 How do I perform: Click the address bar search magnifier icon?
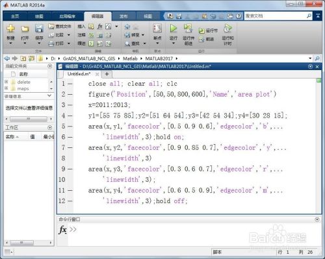pos(317,58)
